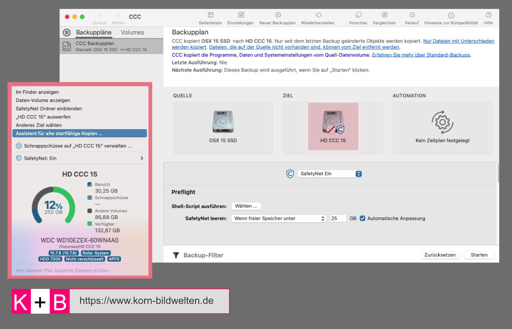Click the Starten button

tap(479, 255)
